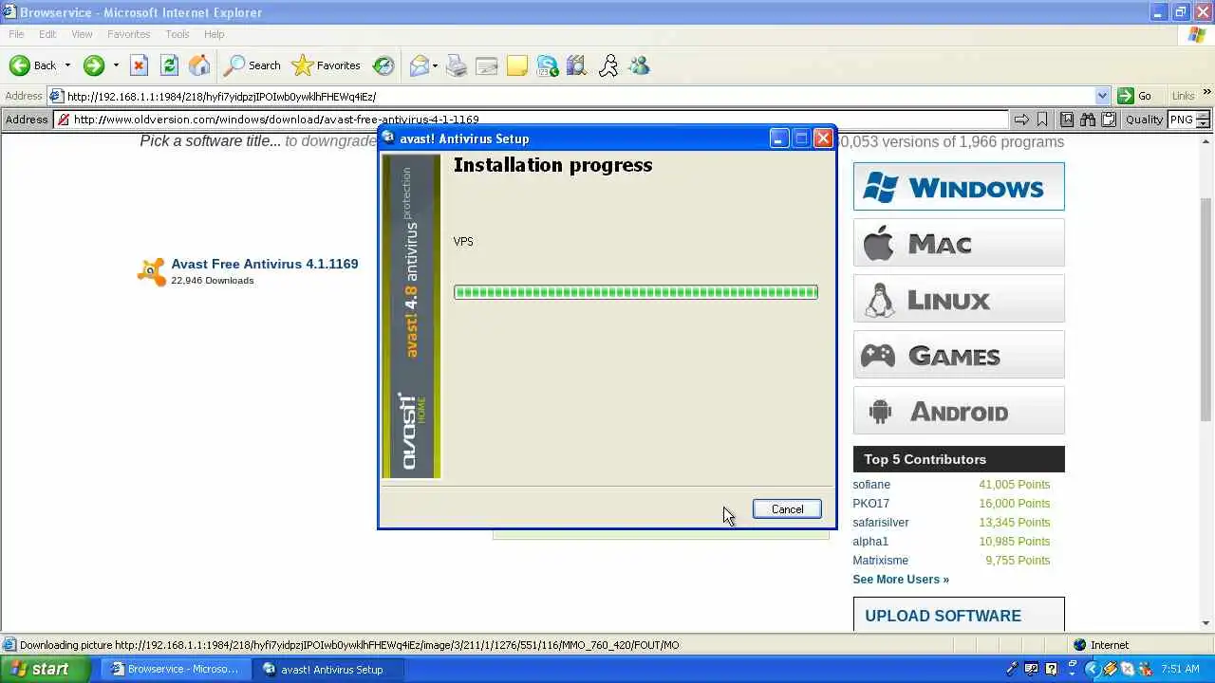Click the AIM running man icon
Image resolution: width=1215 pixels, height=683 pixels.
(x=608, y=65)
